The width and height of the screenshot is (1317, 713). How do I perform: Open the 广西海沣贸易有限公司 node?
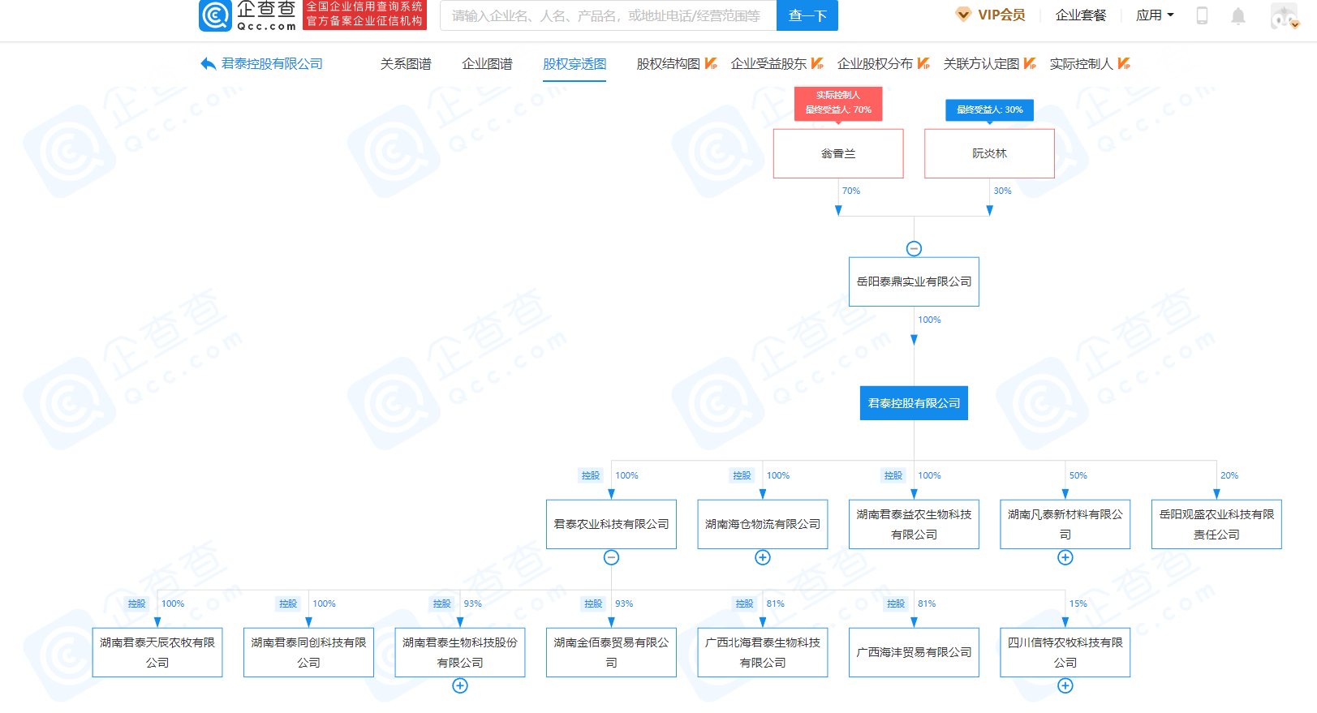(x=914, y=652)
